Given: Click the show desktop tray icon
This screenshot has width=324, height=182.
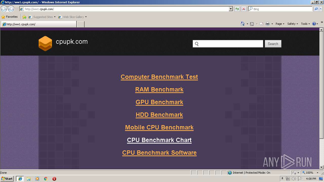Looking at the screenshot, I should (x=321, y=179).
